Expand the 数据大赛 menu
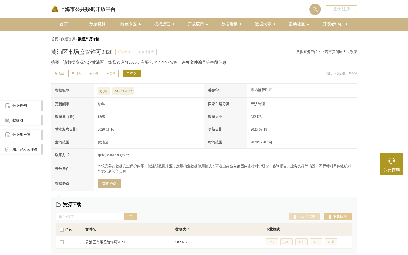The image size is (408, 255). tap(265, 24)
